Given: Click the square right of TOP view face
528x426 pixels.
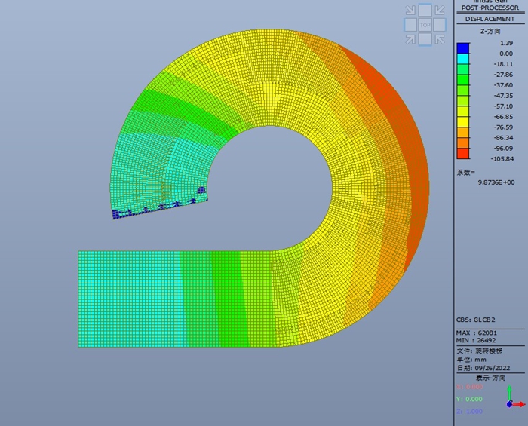Looking at the screenshot, I should pyautogui.click(x=441, y=25).
